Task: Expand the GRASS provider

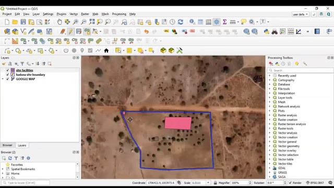Action: 270,172
